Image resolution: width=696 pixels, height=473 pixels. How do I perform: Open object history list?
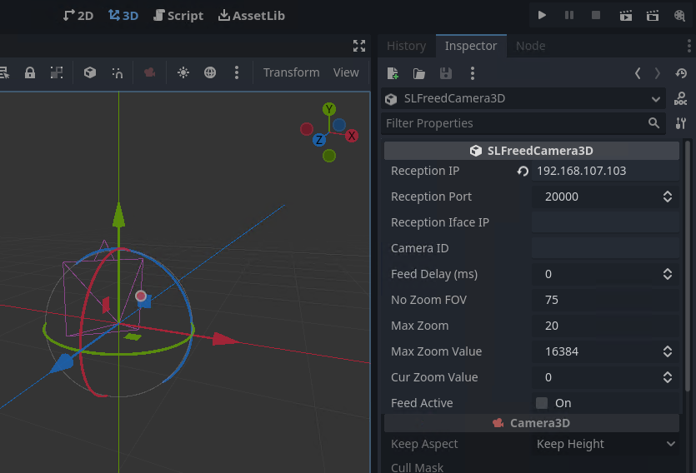coord(681,73)
